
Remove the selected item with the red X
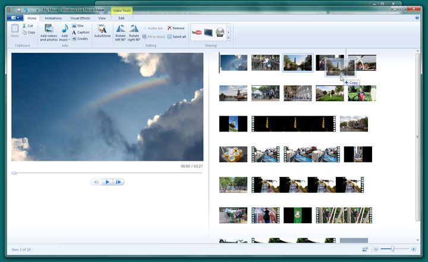pyautogui.click(x=175, y=28)
